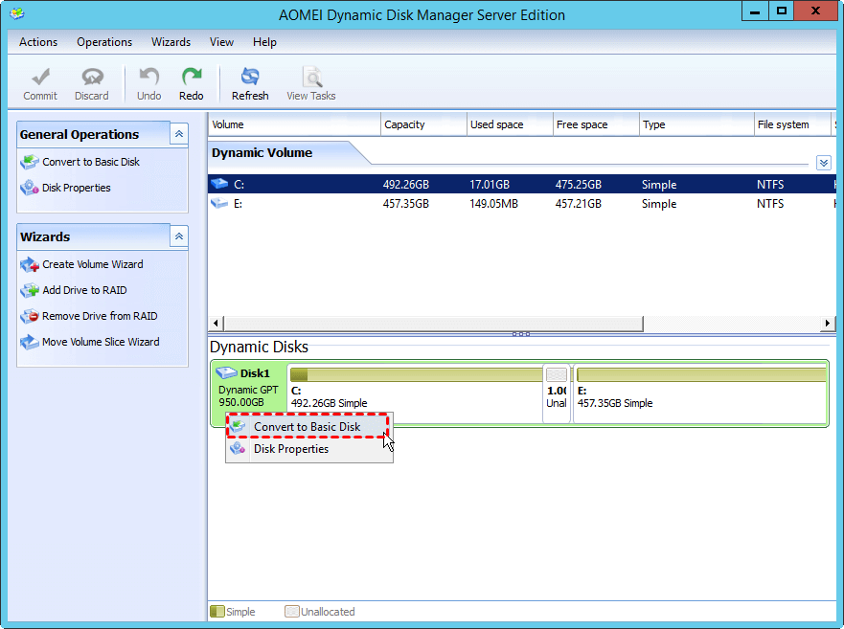Collapse the General Operations panel
Image resolution: width=844 pixels, height=629 pixels.
click(x=179, y=134)
